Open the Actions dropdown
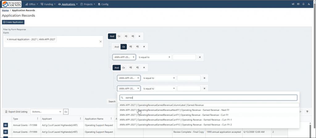This screenshot has width=316, height=138. [x=46, y=112]
